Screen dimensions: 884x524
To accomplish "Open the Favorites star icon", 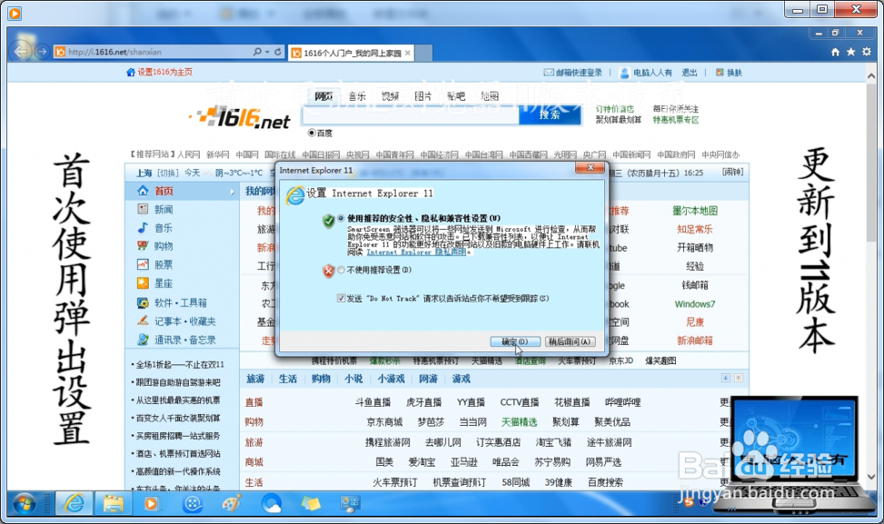I will [850, 52].
